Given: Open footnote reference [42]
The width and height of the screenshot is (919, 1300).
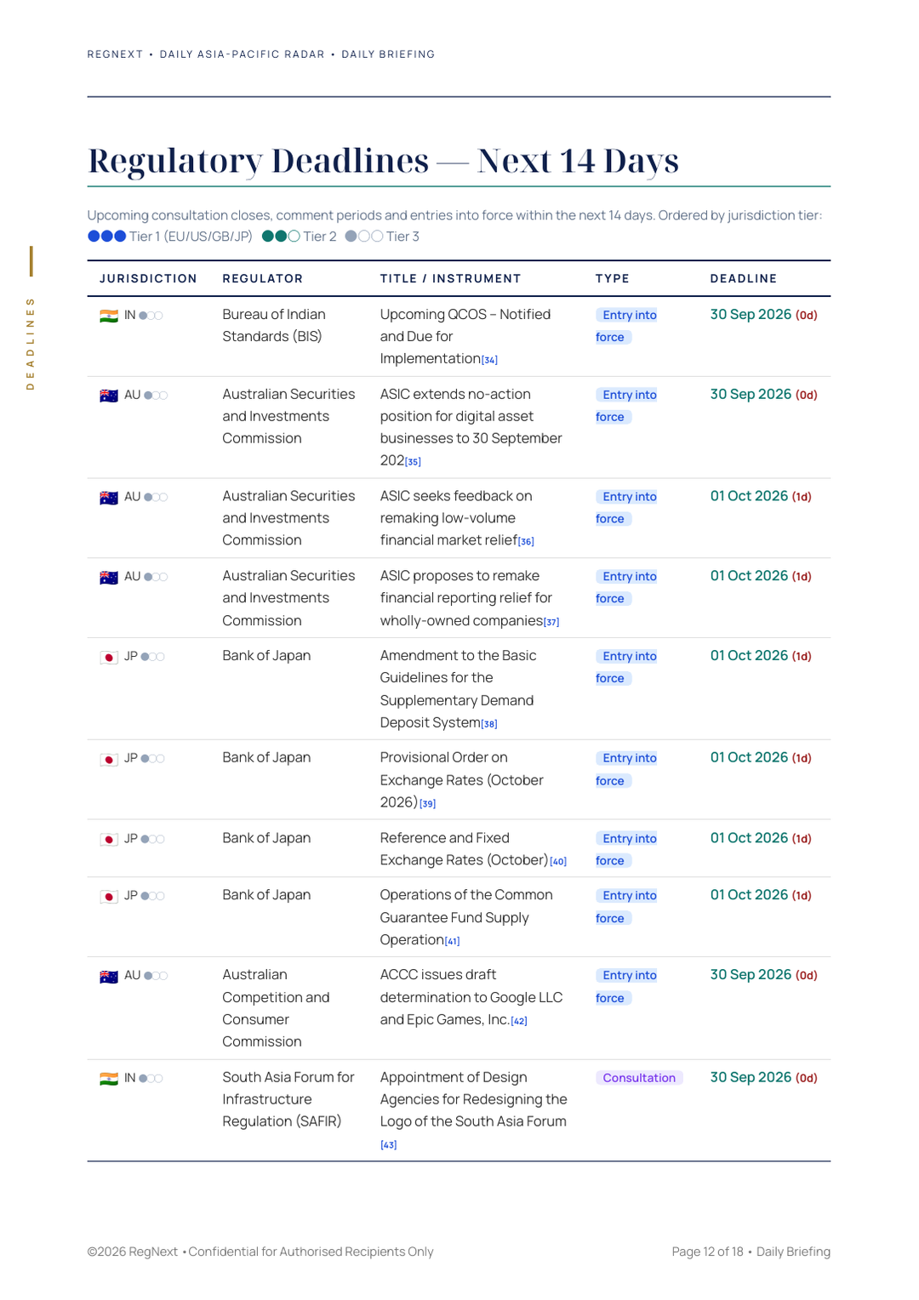Looking at the screenshot, I should coord(519,1021).
